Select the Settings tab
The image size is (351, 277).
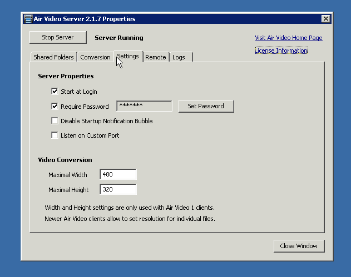[x=128, y=56]
